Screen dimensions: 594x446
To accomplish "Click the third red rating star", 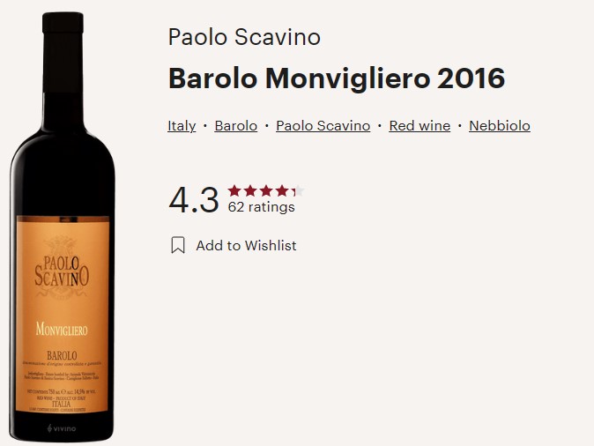I will [266, 190].
